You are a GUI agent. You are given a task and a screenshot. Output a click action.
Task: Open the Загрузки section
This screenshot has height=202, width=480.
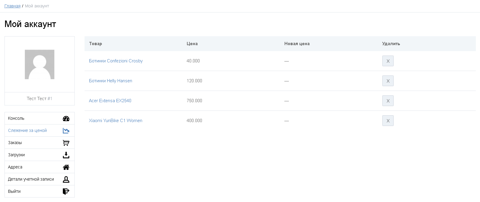pos(40,155)
